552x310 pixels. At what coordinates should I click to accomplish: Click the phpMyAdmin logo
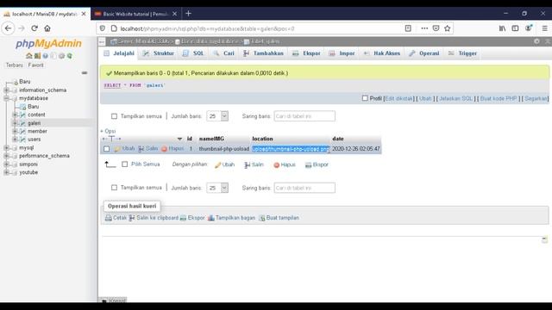click(x=48, y=43)
